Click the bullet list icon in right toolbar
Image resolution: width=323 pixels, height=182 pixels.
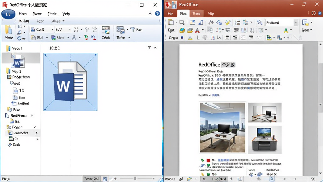coord(238,22)
